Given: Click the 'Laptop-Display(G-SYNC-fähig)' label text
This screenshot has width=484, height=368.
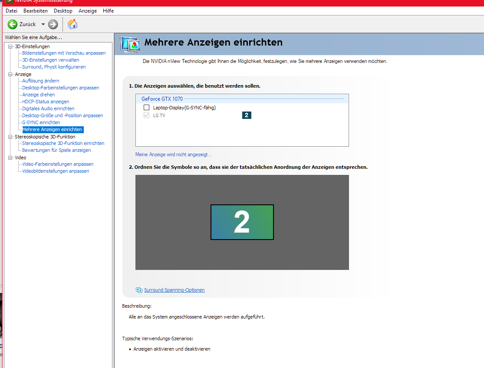Looking at the screenshot, I should point(184,108).
